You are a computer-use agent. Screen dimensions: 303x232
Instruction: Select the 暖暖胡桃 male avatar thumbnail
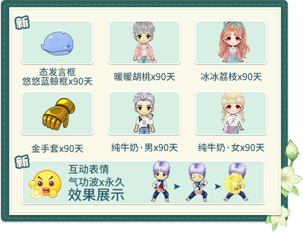click(144, 42)
